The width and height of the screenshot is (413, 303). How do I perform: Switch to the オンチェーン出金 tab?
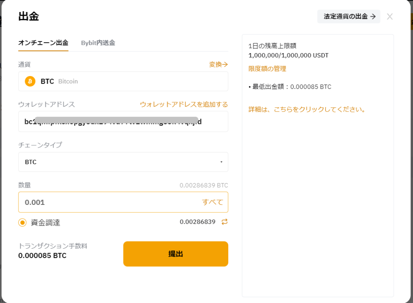pos(43,43)
